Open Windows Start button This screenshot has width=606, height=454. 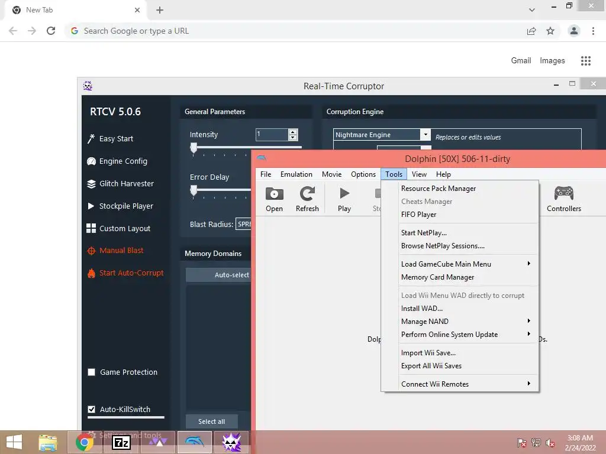click(x=14, y=442)
